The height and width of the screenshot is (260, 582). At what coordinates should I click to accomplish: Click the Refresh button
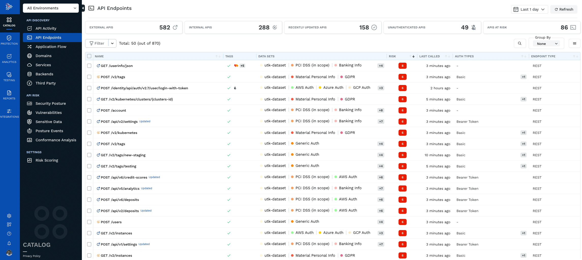tap(564, 9)
